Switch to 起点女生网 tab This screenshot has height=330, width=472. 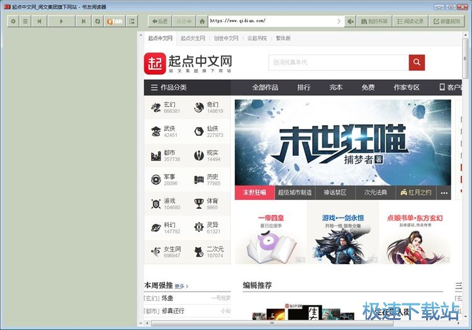pos(192,38)
